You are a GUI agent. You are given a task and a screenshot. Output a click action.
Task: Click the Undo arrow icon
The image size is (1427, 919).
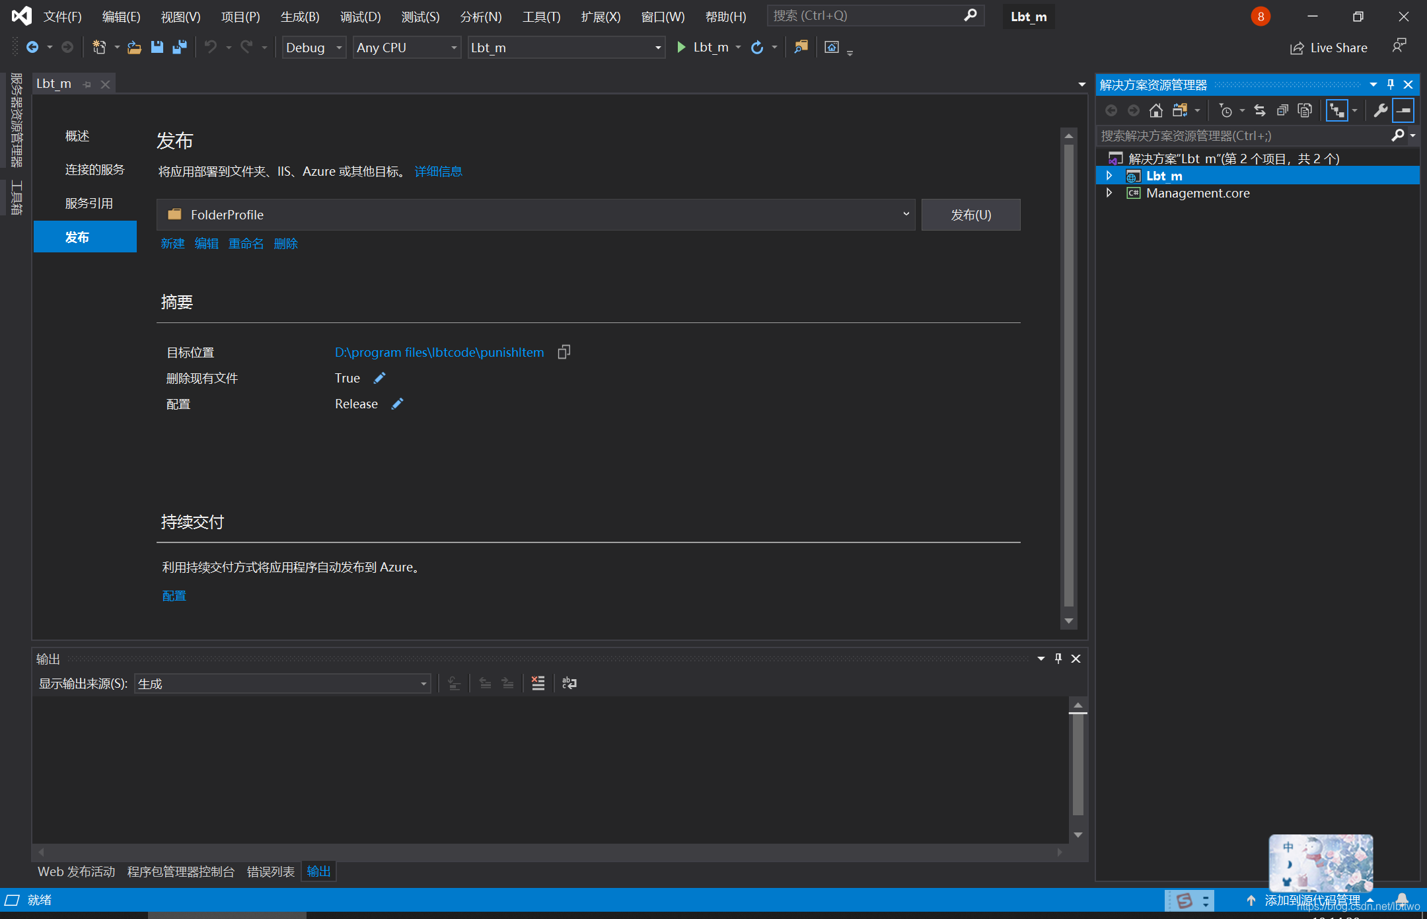(211, 48)
